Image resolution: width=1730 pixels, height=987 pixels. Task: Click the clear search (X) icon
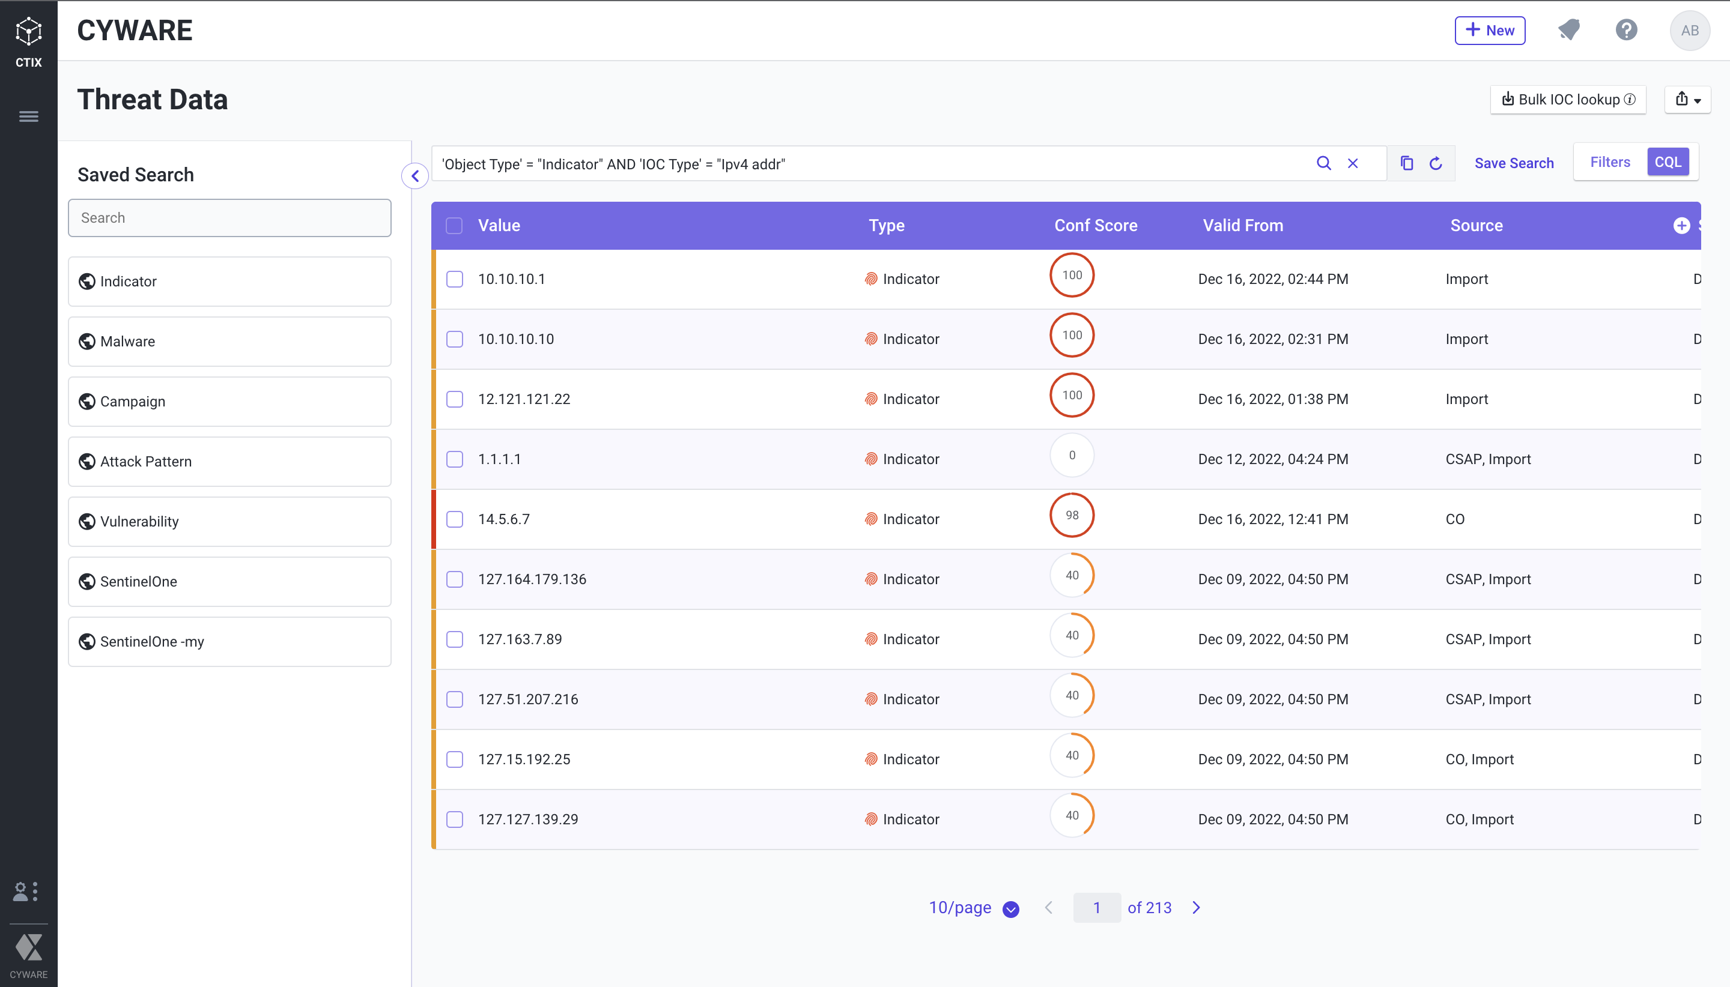(1353, 163)
